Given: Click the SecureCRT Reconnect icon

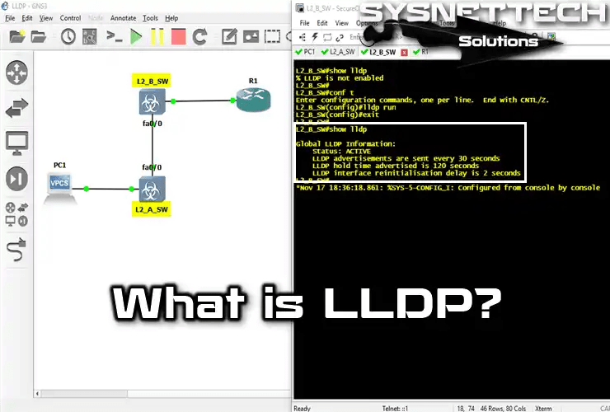Looking at the screenshot, I should [x=327, y=37].
